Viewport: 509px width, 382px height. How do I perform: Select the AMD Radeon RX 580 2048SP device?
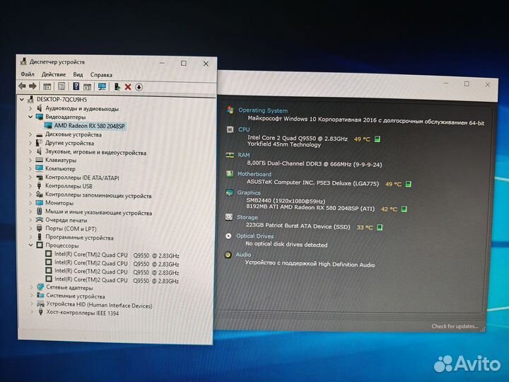89,125
